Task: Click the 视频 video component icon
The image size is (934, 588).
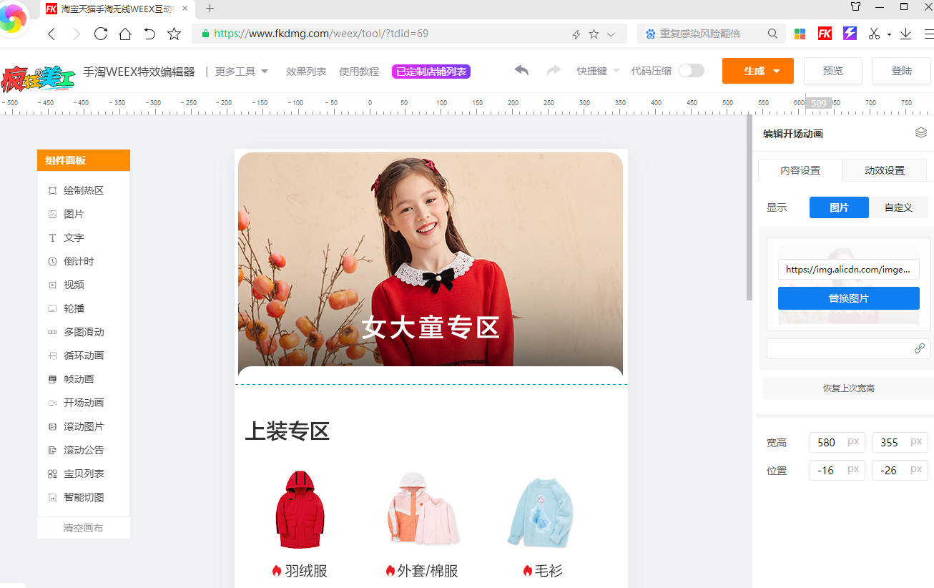Action: click(x=52, y=285)
